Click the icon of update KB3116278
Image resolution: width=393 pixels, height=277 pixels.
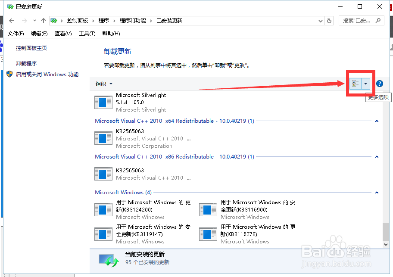pyautogui.click(x=208, y=234)
